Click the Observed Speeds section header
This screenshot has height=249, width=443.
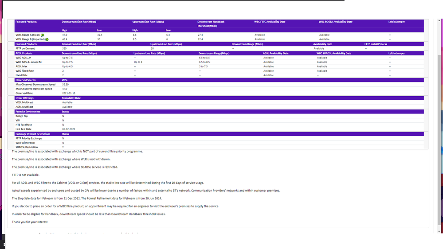coord(25,80)
